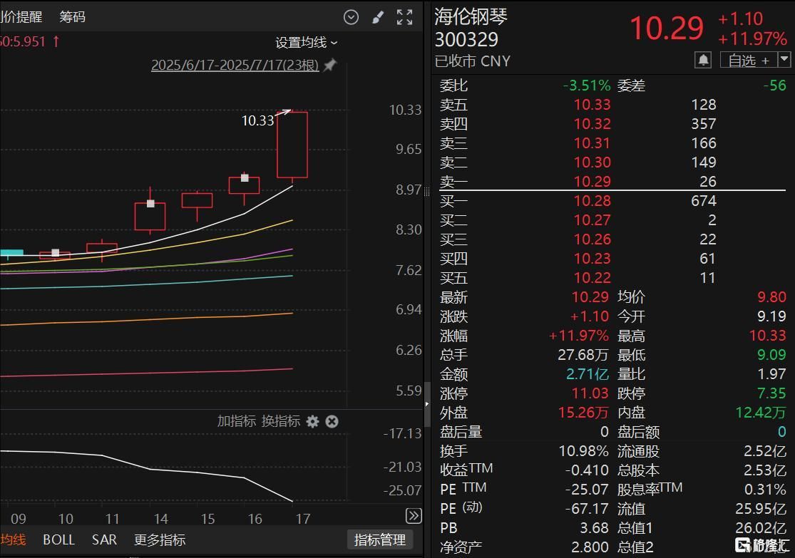Select the brush drawing tool
Viewport: 795px width, 558px height.
coord(378,17)
